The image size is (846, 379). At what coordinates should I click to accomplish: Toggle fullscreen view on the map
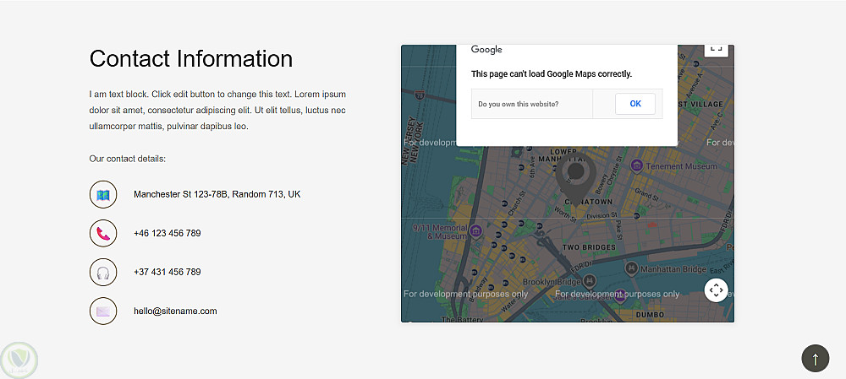click(x=716, y=49)
